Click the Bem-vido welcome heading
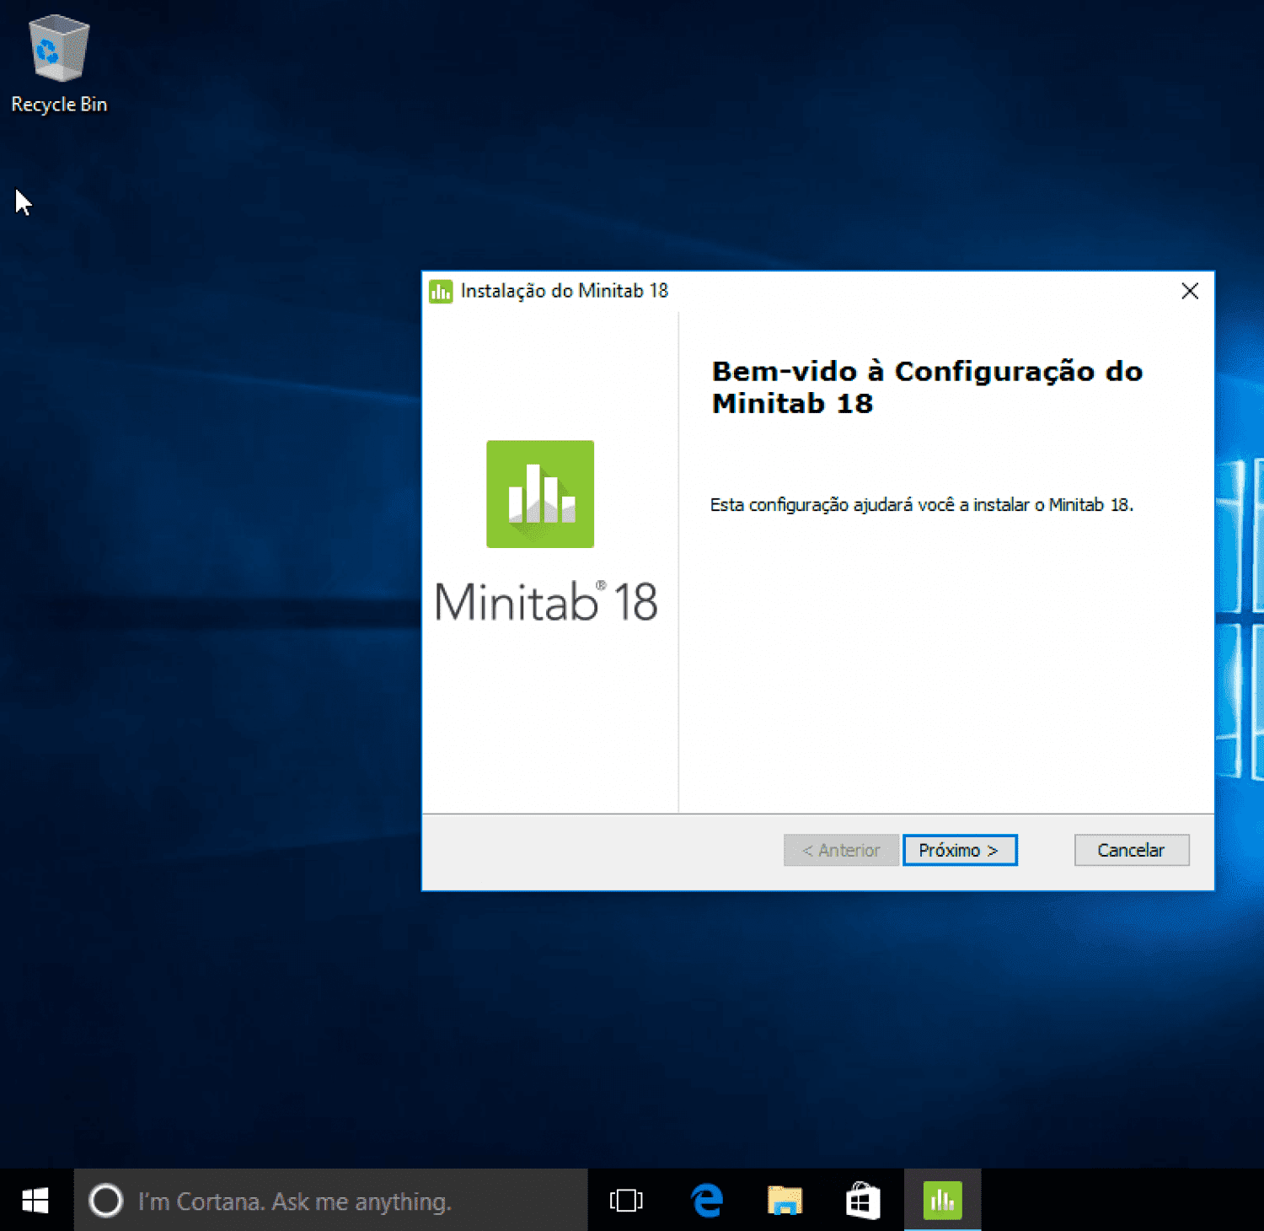1264x1231 pixels. pyautogui.click(x=926, y=387)
